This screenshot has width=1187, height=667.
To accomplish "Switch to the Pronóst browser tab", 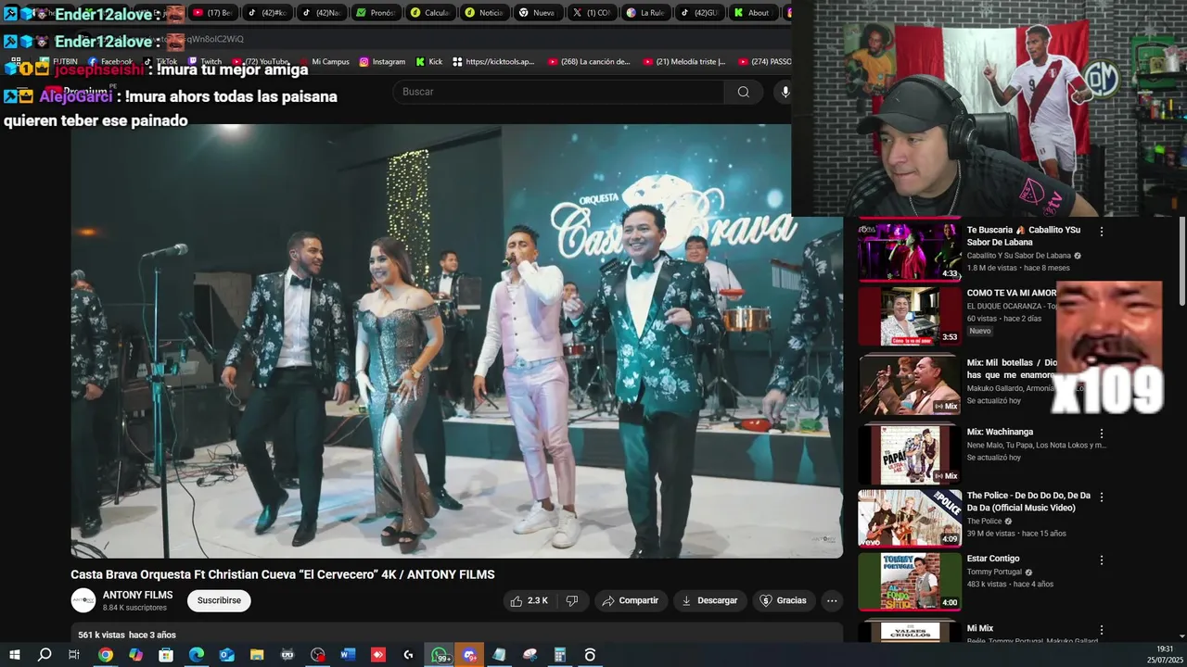I will [x=375, y=13].
